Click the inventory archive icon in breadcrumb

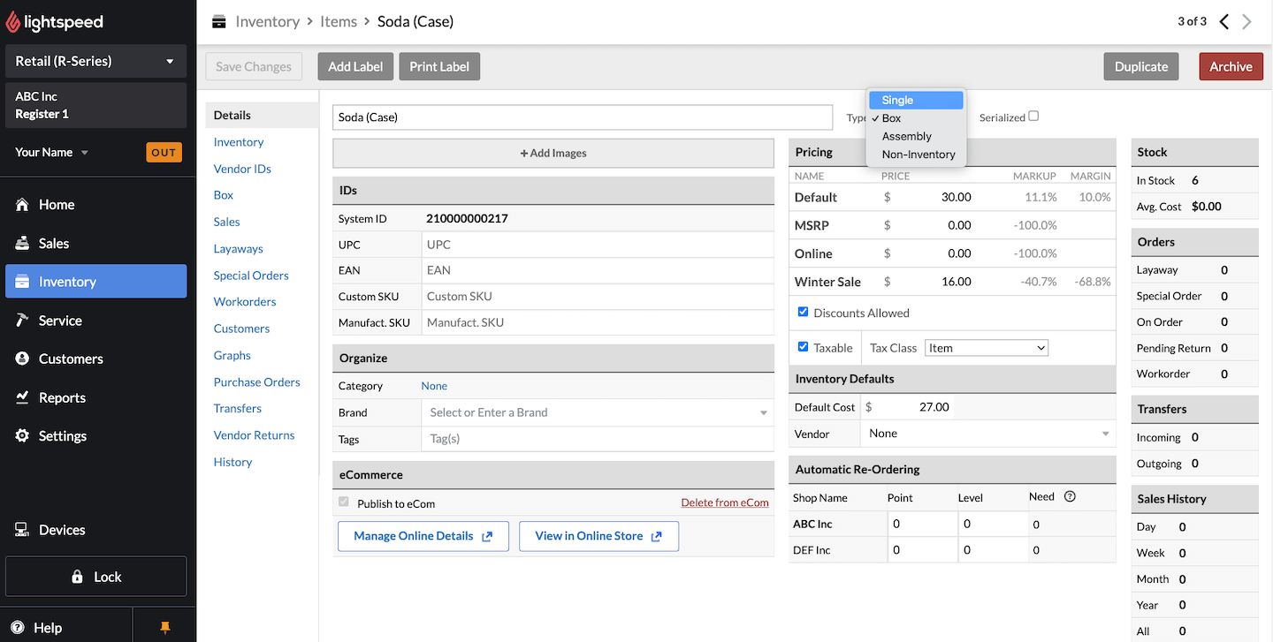(219, 21)
